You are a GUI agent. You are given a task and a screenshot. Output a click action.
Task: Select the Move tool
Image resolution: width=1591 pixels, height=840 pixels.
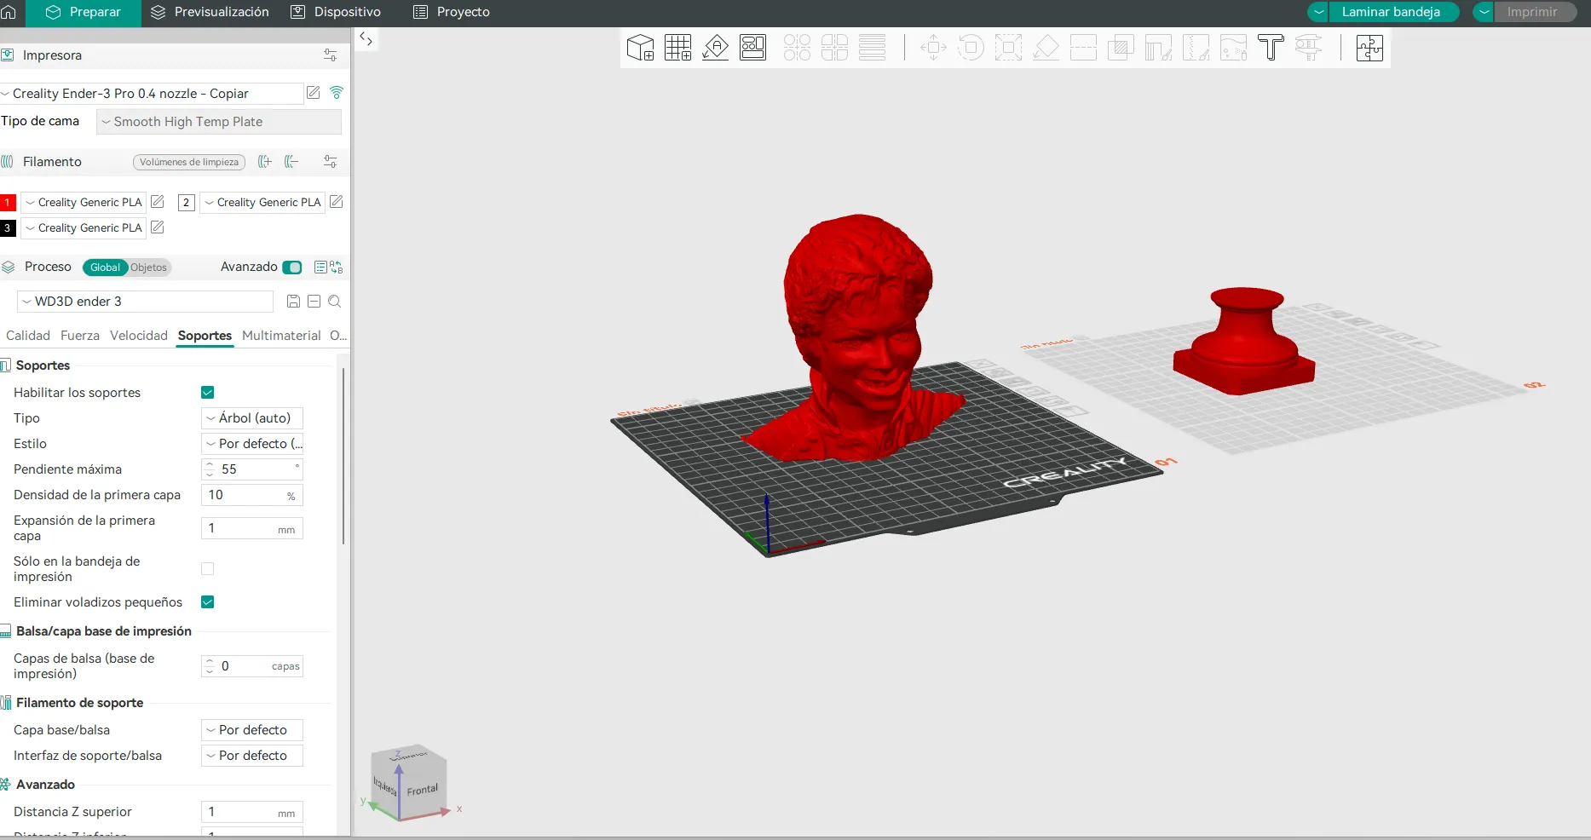[x=933, y=48]
